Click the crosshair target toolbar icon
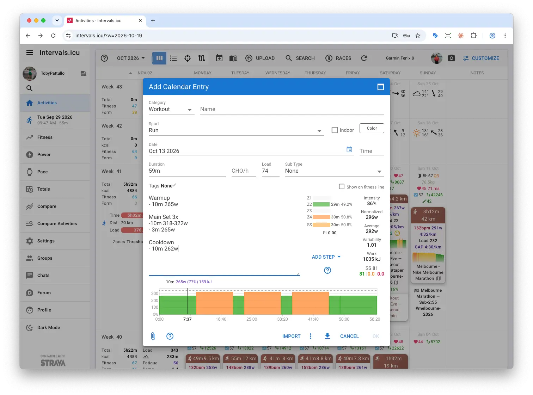 (188, 58)
